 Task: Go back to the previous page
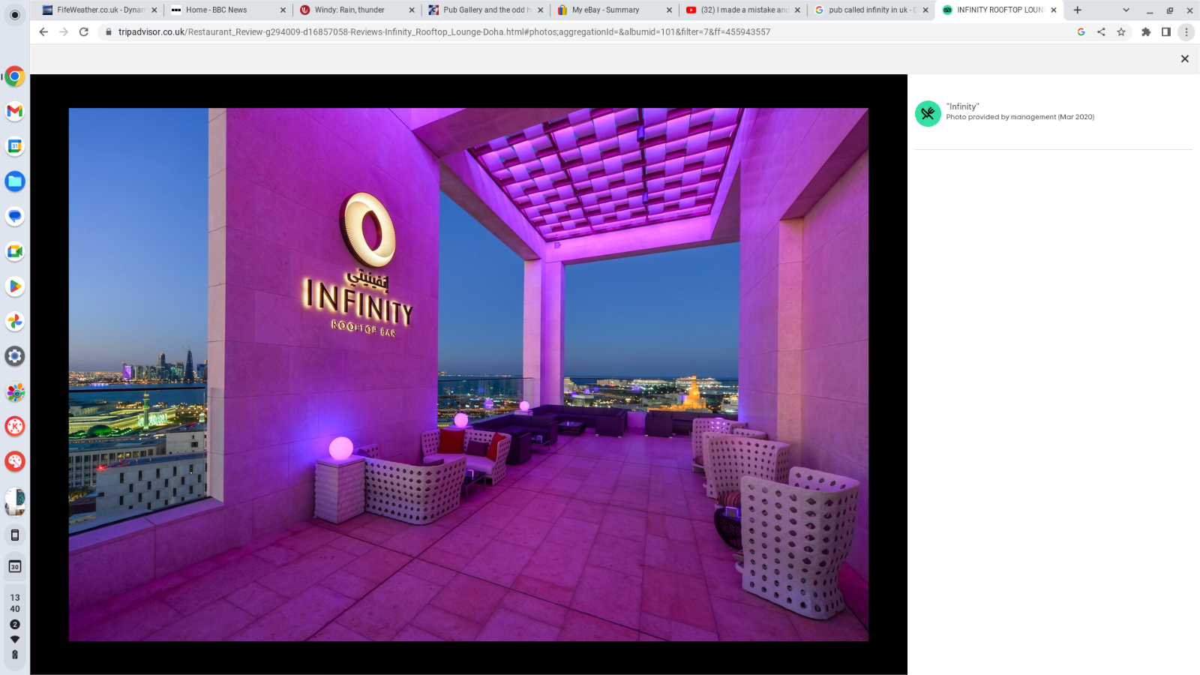click(43, 31)
